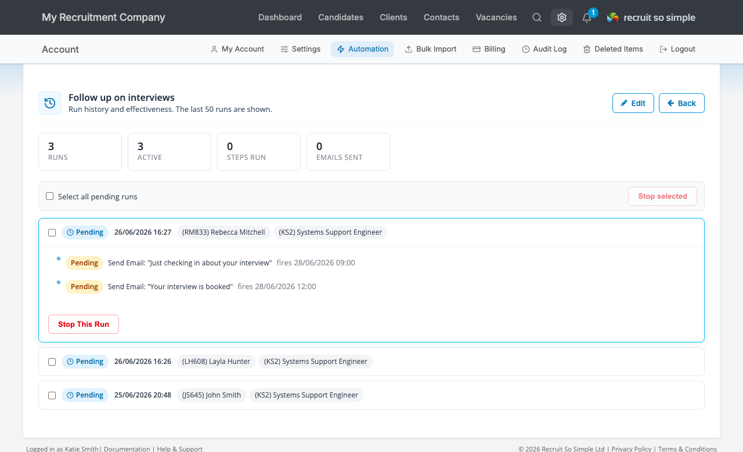The height and width of the screenshot is (452, 743).
Task: Click the ACTIVE stat card
Action: point(169,152)
